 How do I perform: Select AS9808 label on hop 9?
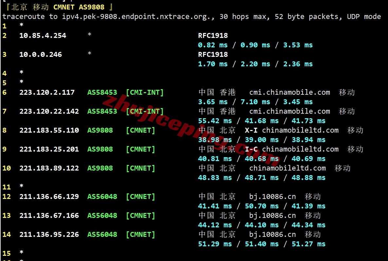coord(100,149)
